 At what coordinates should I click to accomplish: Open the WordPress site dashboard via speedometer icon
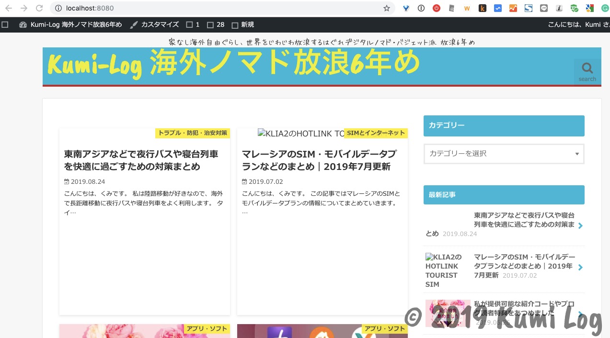[x=23, y=24]
